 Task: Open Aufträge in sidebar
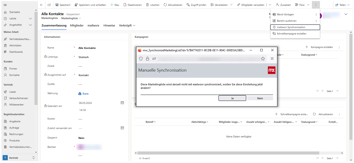14,128
